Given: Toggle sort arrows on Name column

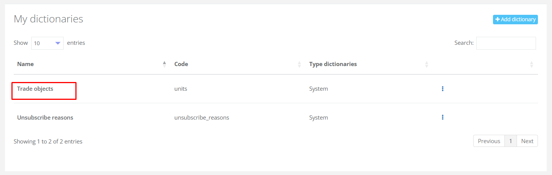Looking at the screenshot, I should pyautogui.click(x=164, y=64).
